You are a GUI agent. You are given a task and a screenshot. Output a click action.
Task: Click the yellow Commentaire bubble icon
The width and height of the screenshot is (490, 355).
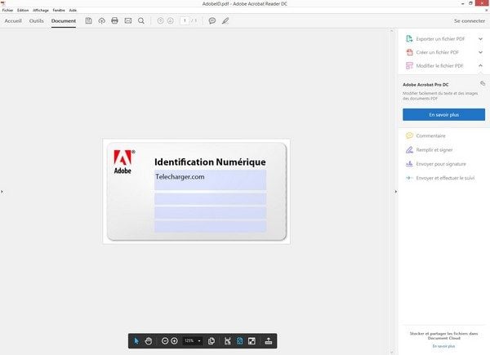pos(409,135)
